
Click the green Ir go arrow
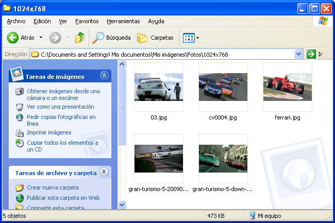pos(311,54)
